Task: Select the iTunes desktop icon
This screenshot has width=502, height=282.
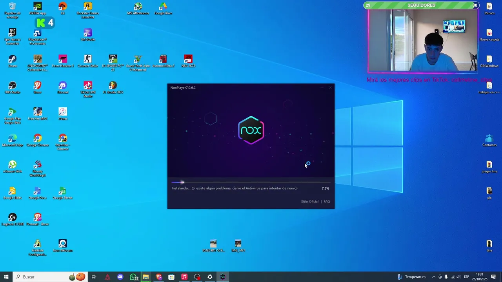Action: point(63,114)
